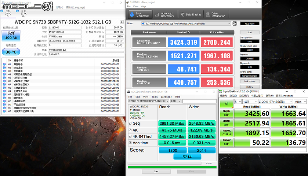Click the status dot for attribute 0A
The width and height of the screenshot is (308, 176).
[4, 94]
